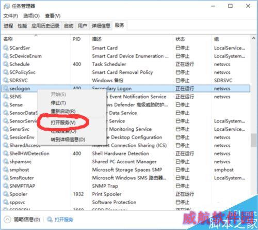Click the SNMPTRAP service icon
Viewport: 258px width, 230px height.
pyautogui.click(x=6, y=186)
